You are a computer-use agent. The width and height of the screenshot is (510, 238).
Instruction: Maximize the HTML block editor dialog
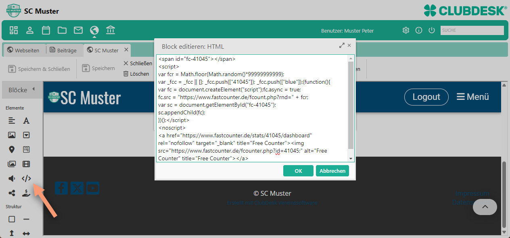(x=342, y=46)
